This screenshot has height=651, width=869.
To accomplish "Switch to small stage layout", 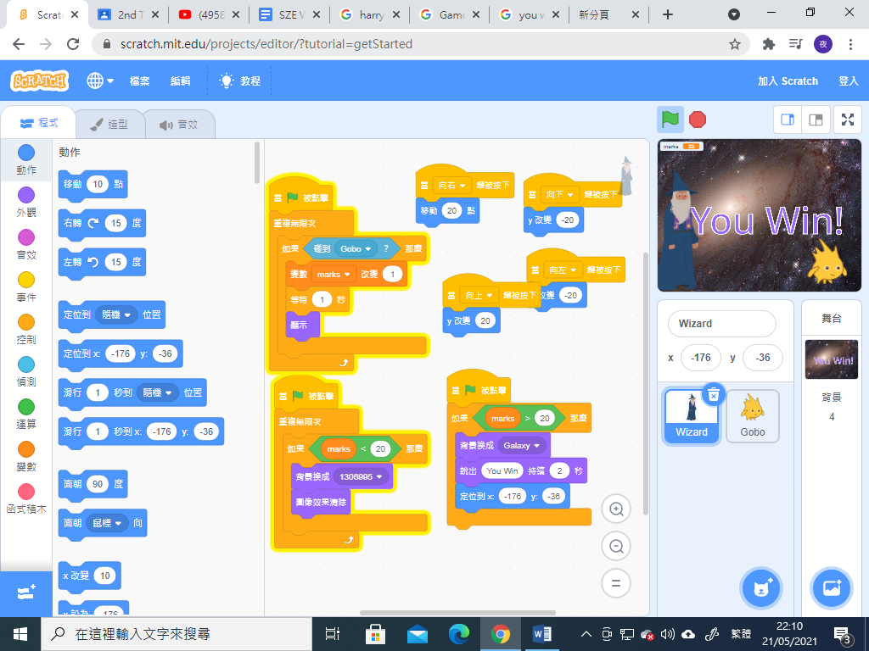I will coord(788,120).
